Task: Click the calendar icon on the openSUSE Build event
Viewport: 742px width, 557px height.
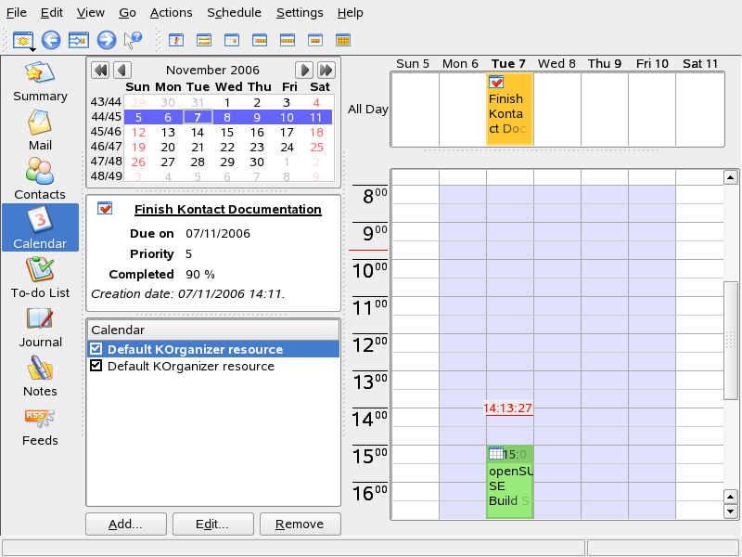Action: 495,453
